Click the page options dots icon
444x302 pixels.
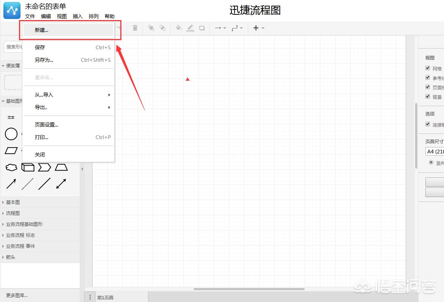coord(90,297)
